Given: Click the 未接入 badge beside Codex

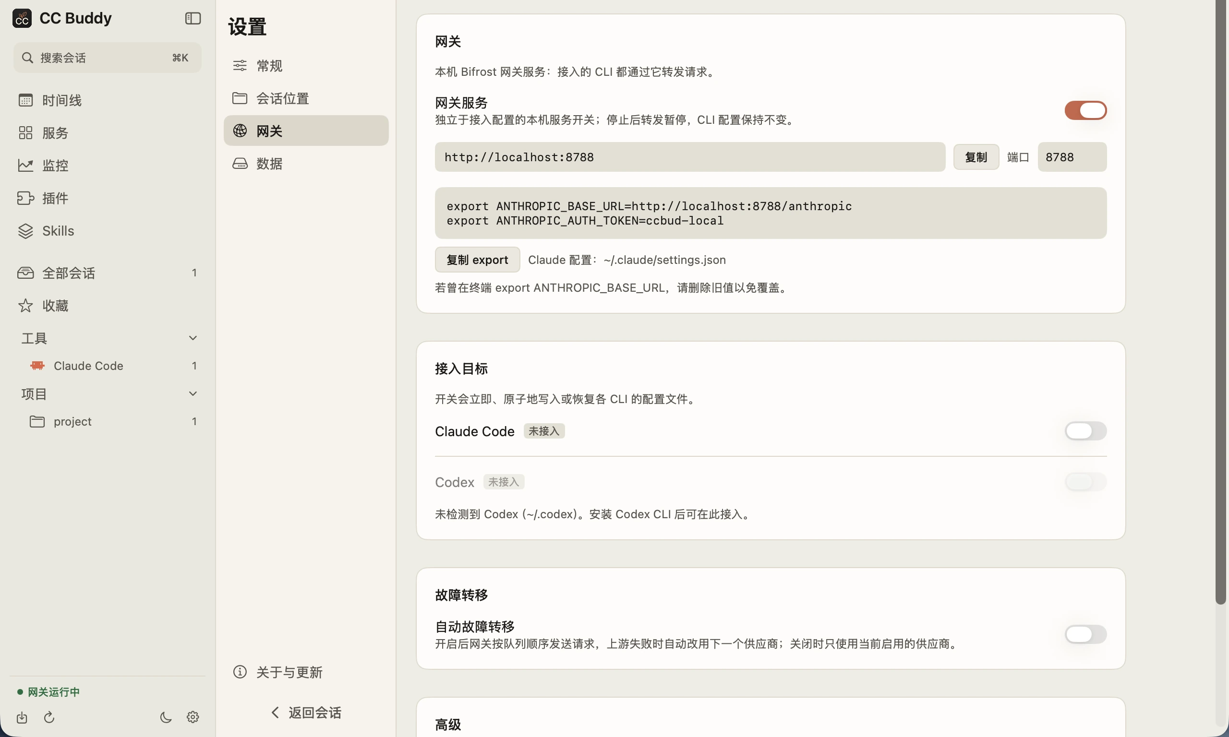Looking at the screenshot, I should tap(504, 482).
